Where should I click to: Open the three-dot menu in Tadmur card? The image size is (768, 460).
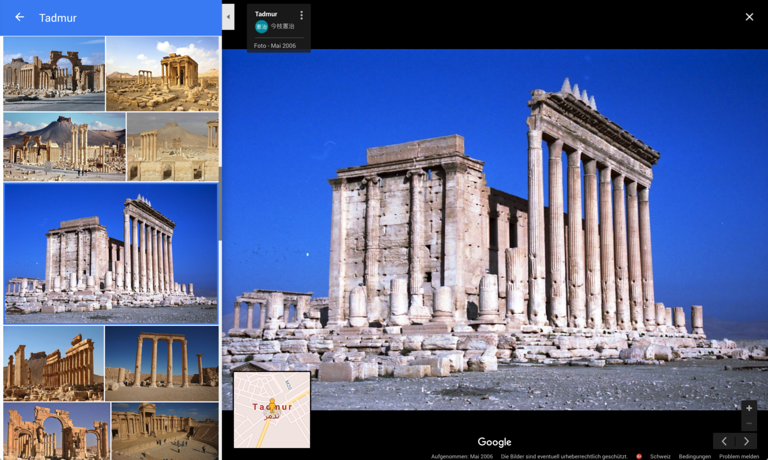[301, 15]
